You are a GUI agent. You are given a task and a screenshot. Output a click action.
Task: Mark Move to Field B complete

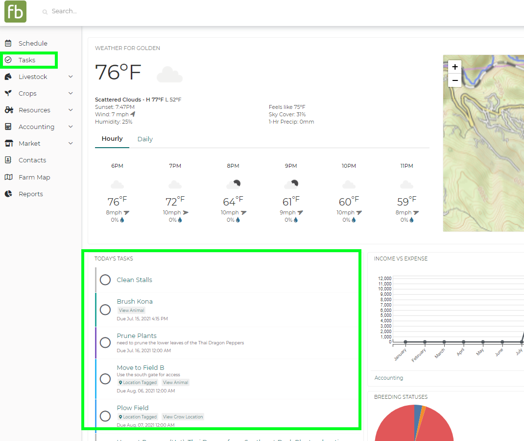pos(105,379)
